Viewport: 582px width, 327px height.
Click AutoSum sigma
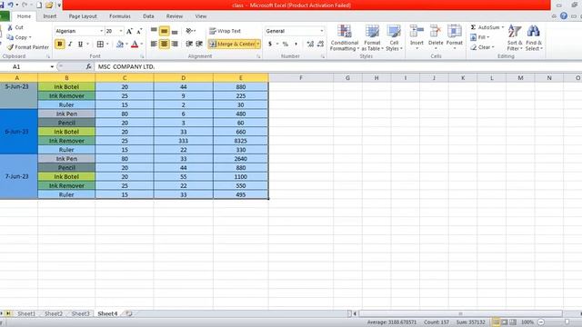pyautogui.click(x=473, y=27)
